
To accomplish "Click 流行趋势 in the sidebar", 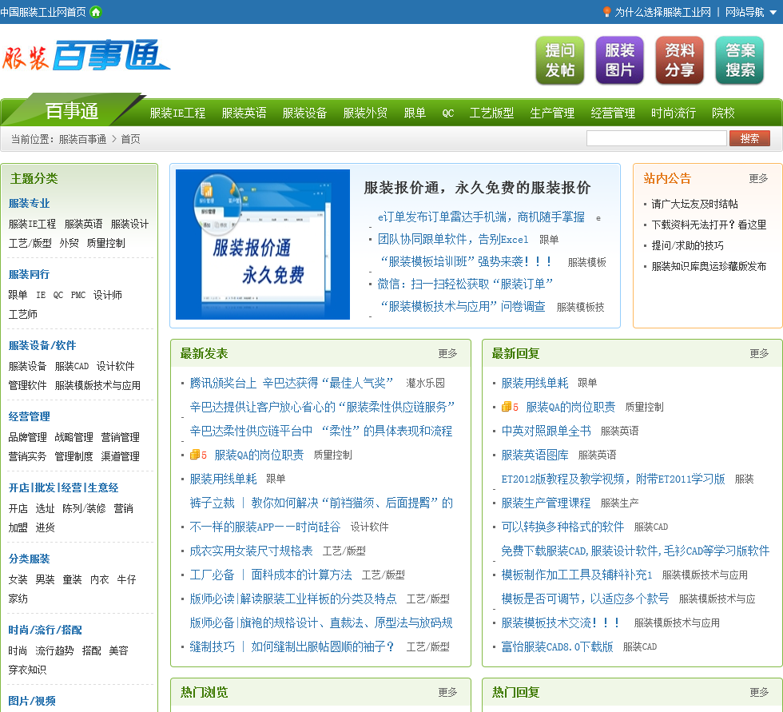I will [x=54, y=650].
